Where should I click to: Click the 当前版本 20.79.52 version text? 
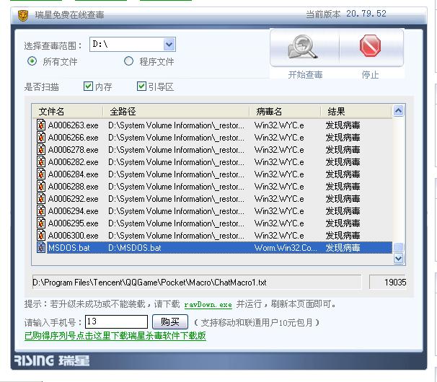pyautogui.click(x=346, y=14)
